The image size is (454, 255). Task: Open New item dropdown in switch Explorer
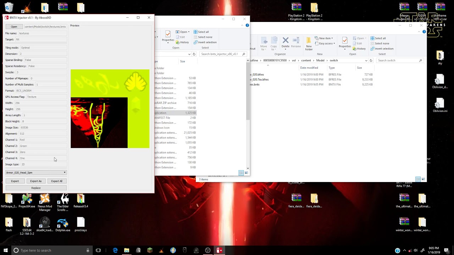(324, 38)
